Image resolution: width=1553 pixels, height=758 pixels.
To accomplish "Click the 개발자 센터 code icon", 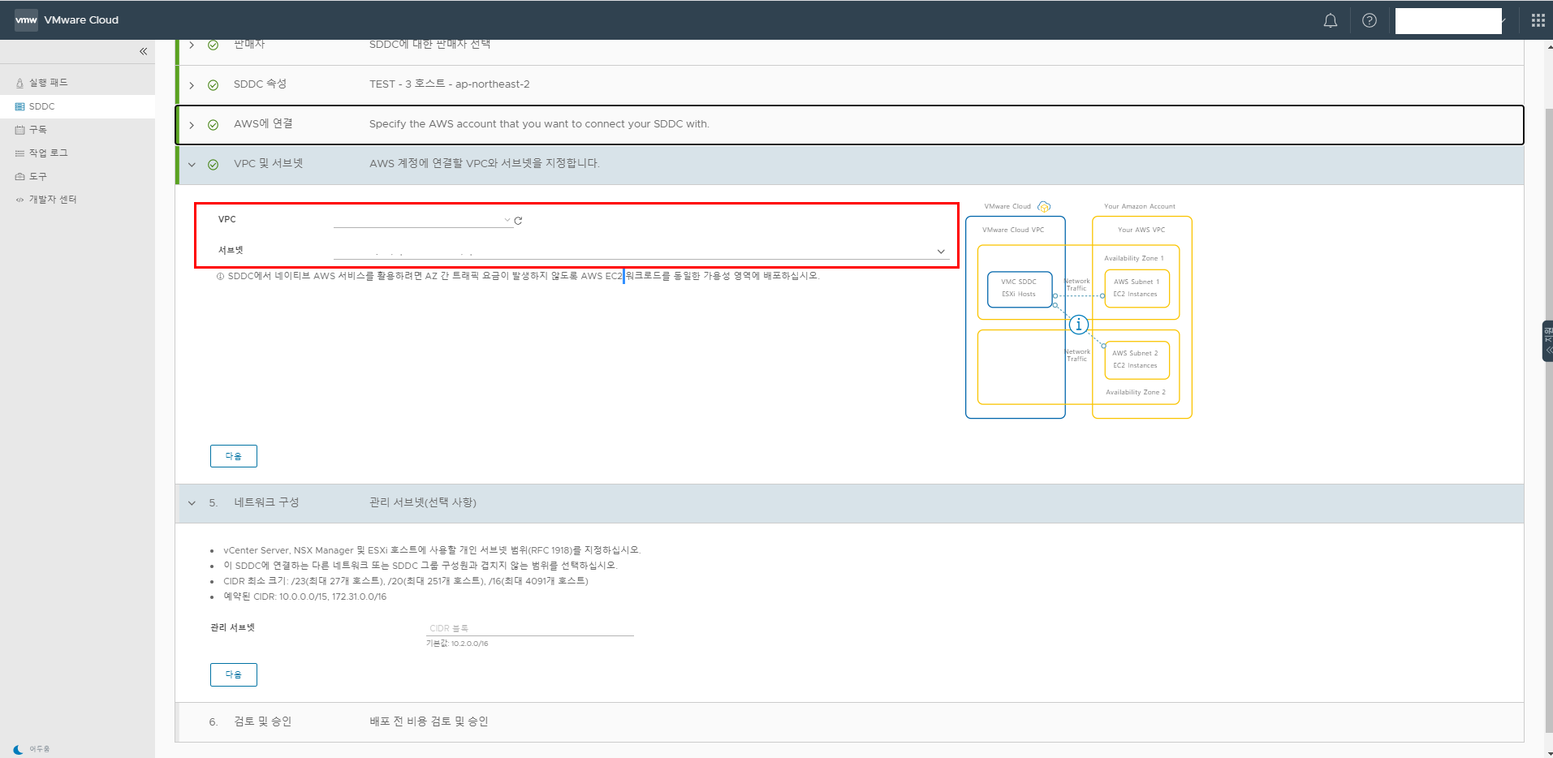I will pos(19,200).
